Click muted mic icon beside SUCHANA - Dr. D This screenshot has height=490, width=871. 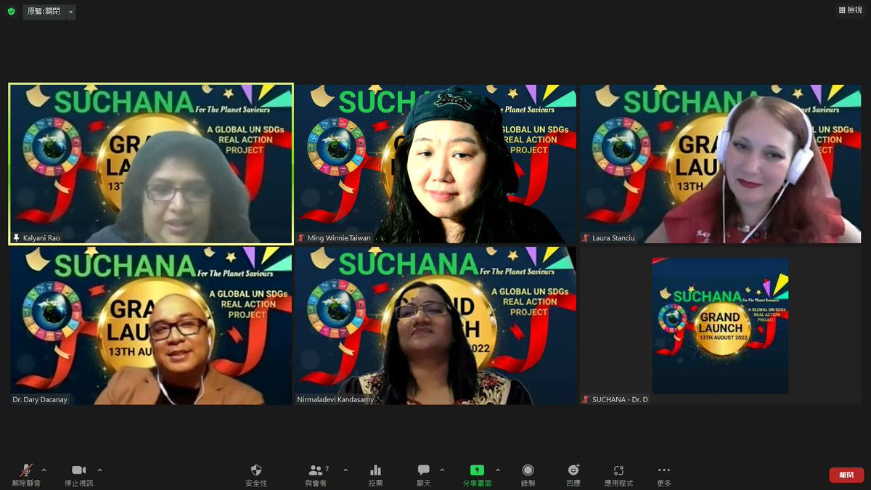click(586, 399)
